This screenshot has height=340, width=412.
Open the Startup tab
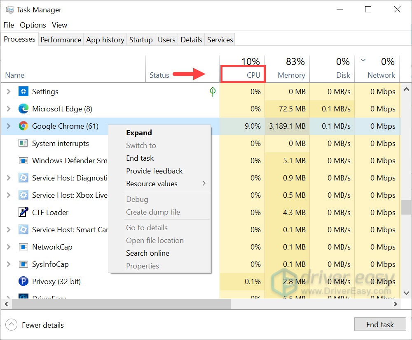(x=141, y=39)
